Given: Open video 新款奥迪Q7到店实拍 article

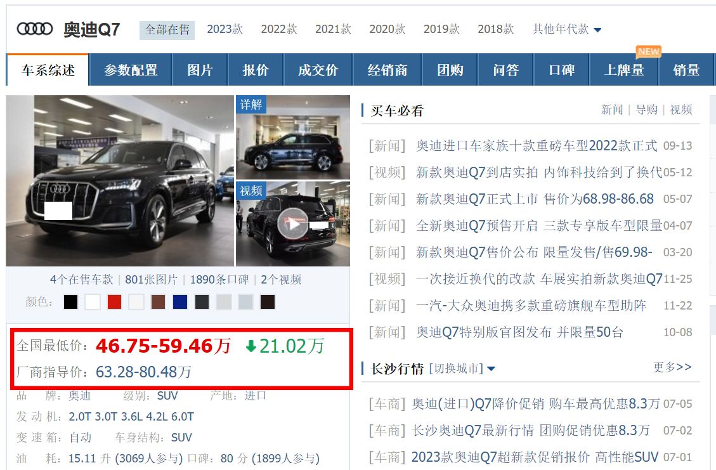Looking at the screenshot, I should [539, 172].
